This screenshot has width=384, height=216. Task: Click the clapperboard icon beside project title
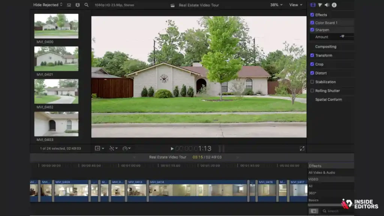point(172,5)
